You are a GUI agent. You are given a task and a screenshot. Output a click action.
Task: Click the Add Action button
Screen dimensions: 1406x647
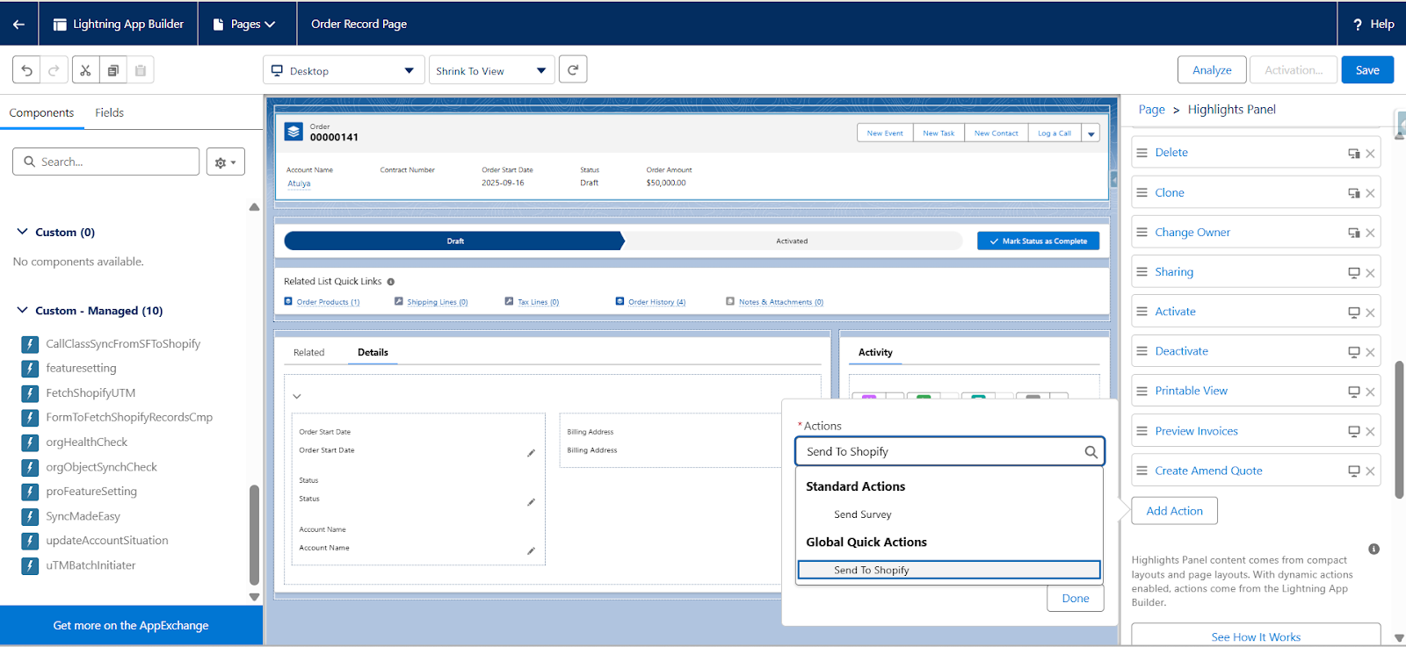click(x=1174, y=511)
